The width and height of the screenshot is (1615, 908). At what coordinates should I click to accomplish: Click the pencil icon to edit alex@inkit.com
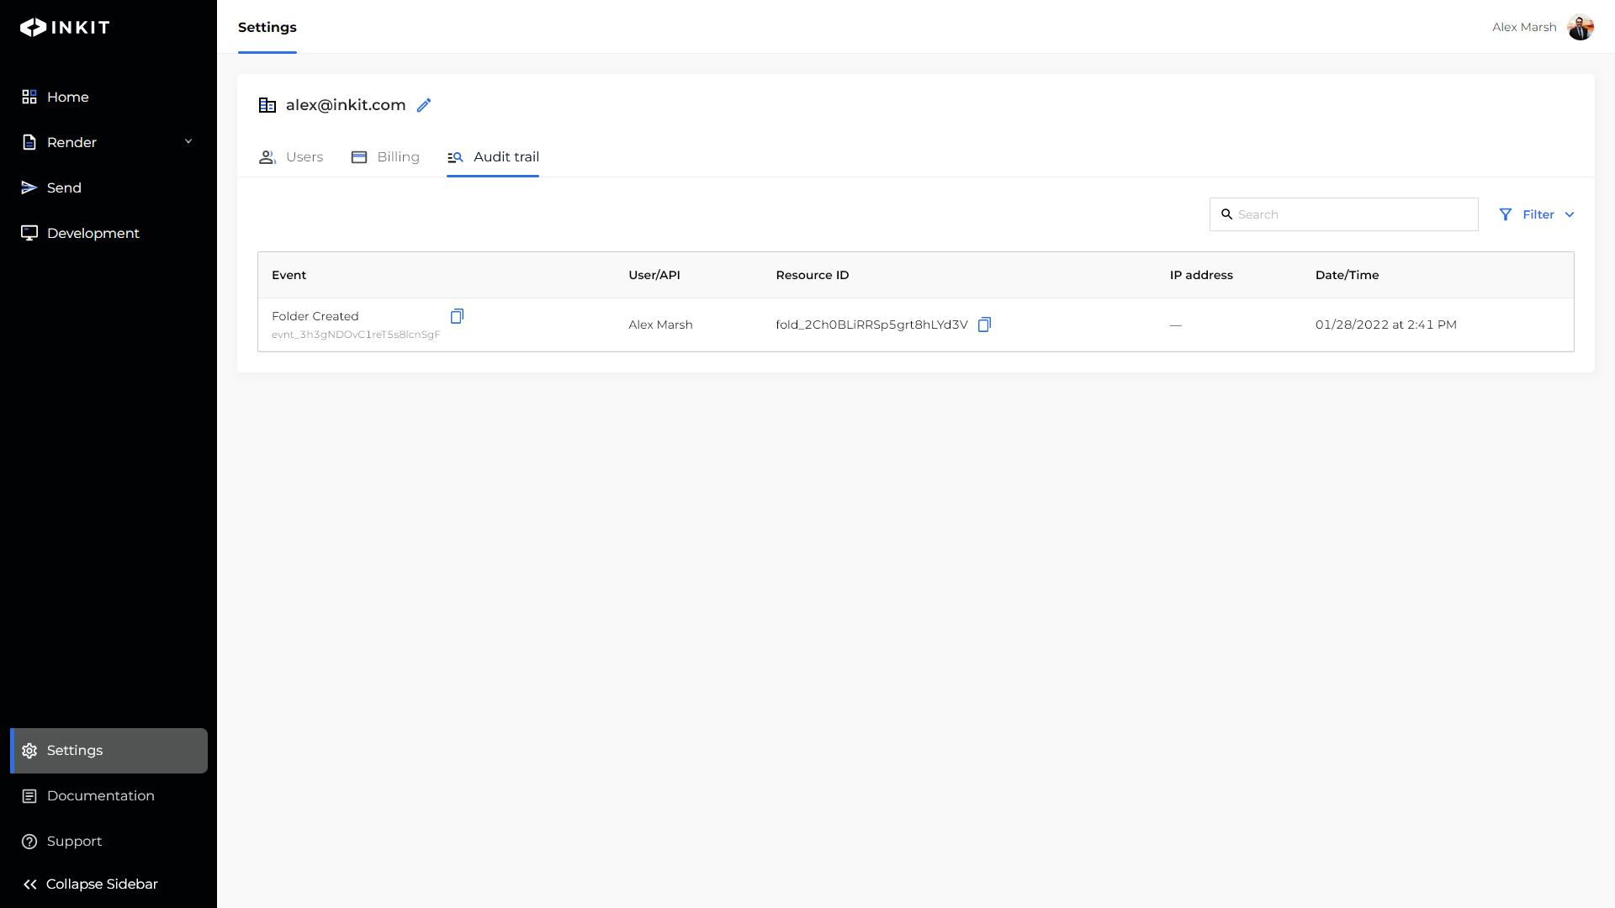click(x=424, y=105)
